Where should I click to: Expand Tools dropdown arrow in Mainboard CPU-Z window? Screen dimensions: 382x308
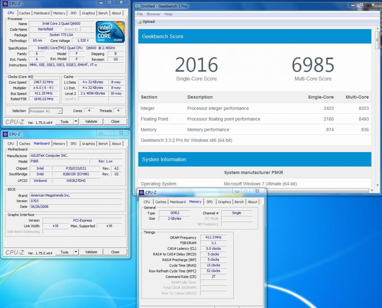(76, 252)
